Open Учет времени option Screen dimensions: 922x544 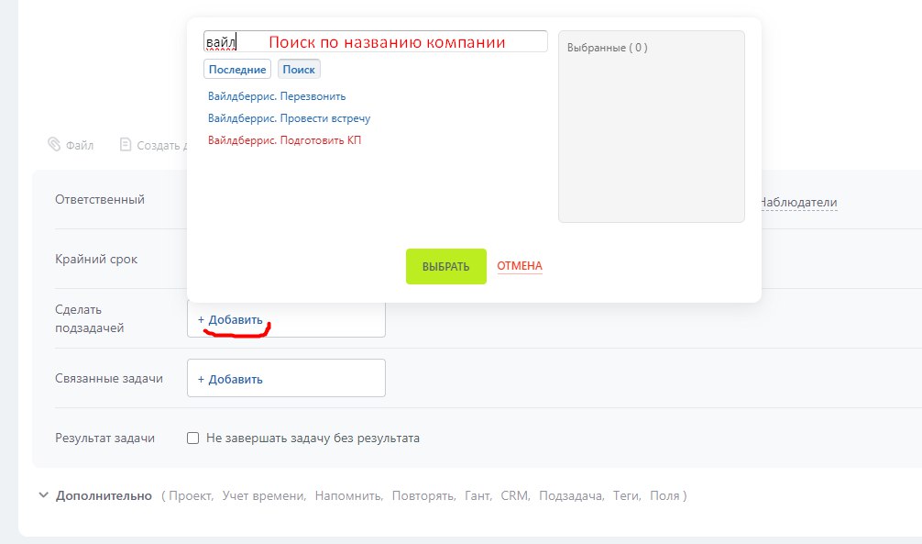coord(263,495)
